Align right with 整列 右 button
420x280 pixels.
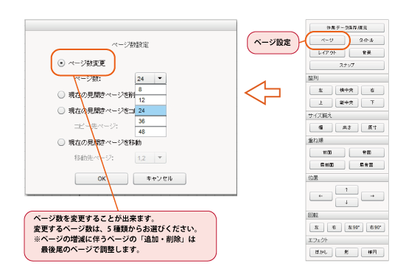tap(373, 91)
